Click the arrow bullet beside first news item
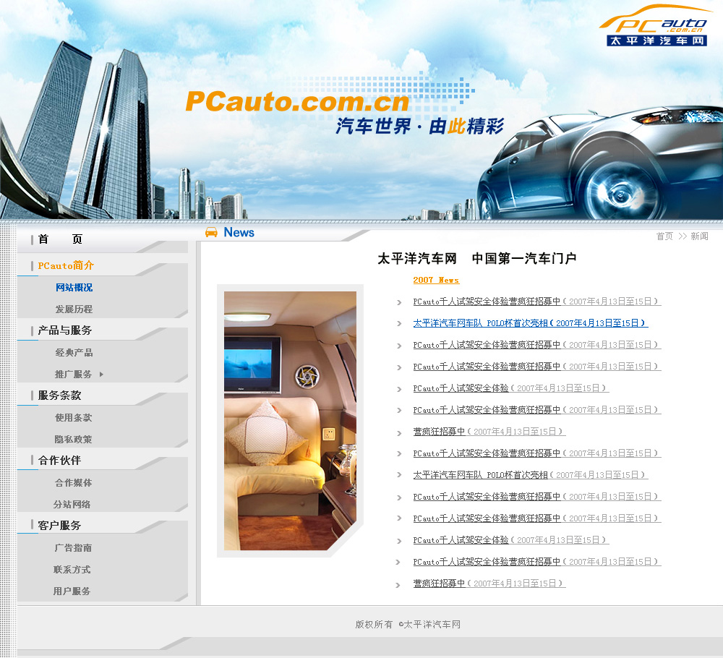This screenshot has width=723, height=658. tap(399, 302)
